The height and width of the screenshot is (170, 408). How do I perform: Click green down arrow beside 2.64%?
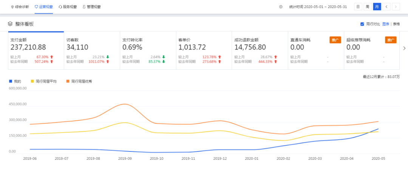164,57
